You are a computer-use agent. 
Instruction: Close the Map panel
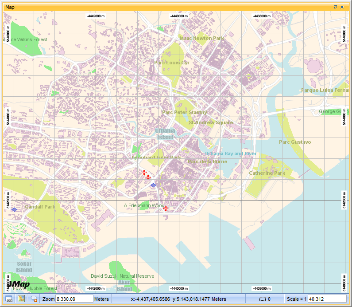(342, 7)
